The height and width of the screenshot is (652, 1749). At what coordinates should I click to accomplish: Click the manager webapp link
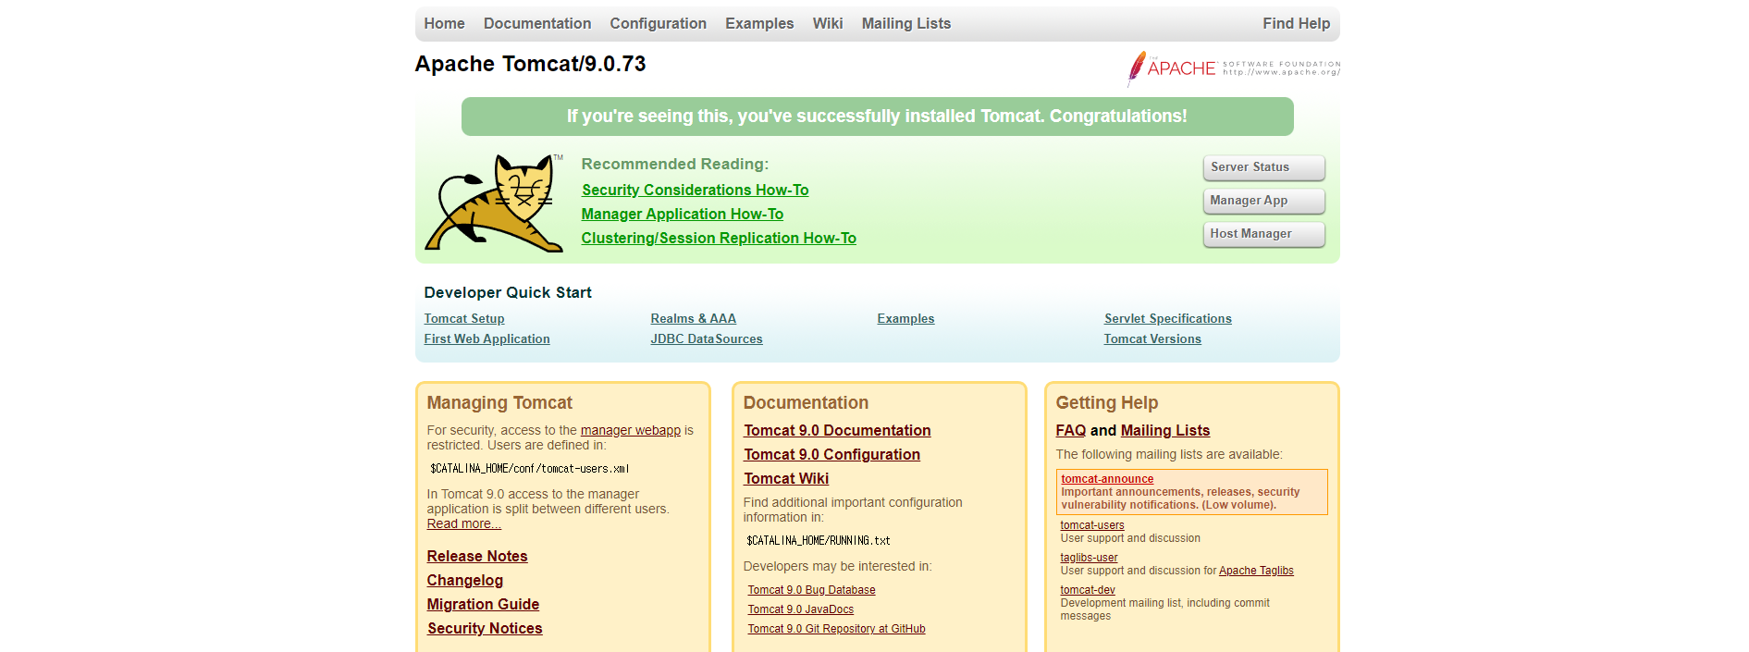coord(630,431)
